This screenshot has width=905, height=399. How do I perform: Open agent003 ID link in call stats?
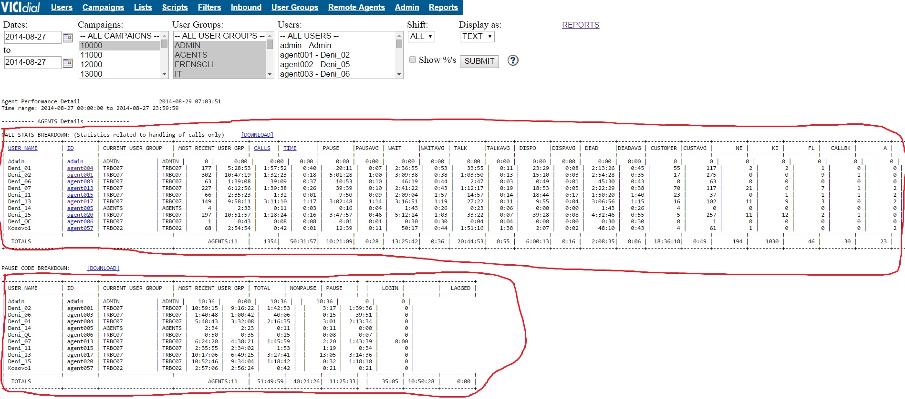80,182
